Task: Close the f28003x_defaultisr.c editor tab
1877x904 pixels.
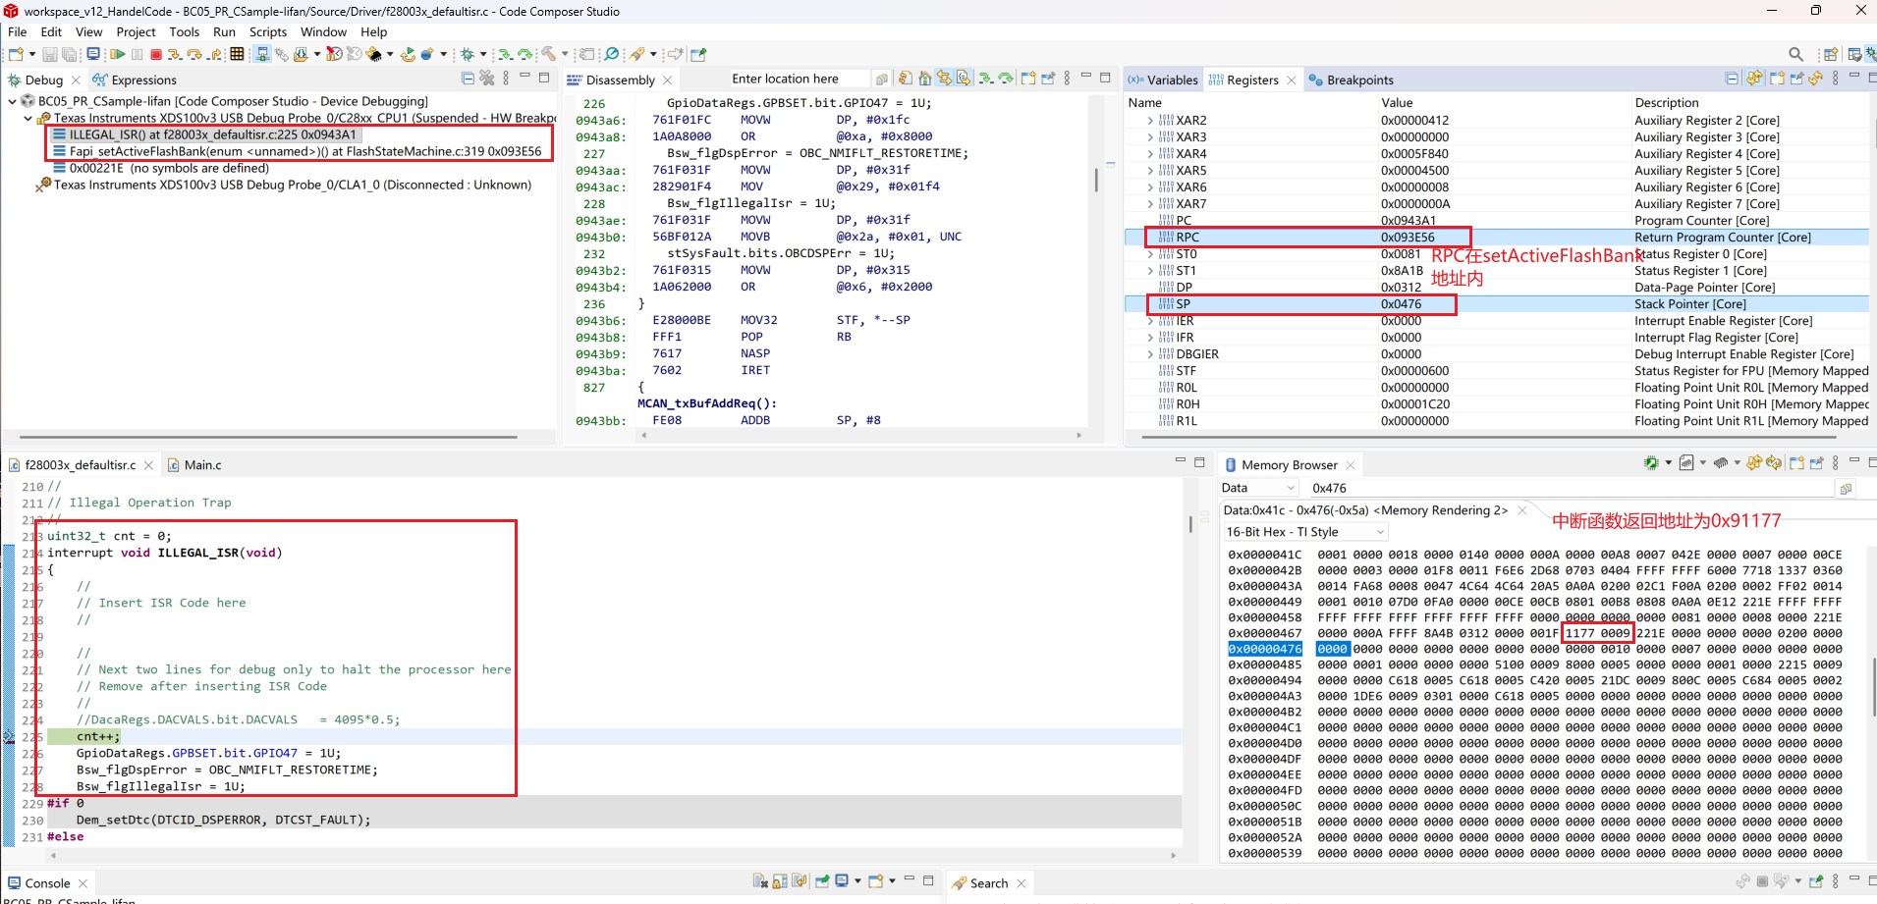Action: [148, 465]
